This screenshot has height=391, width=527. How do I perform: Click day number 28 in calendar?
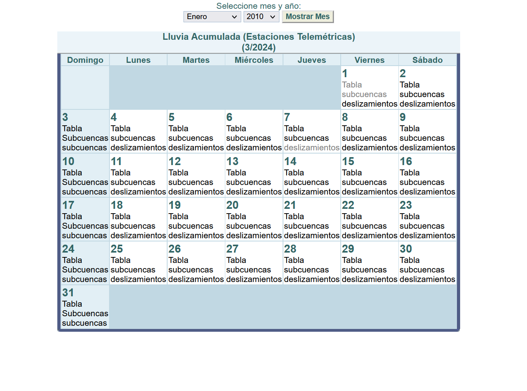click(290, 249)
